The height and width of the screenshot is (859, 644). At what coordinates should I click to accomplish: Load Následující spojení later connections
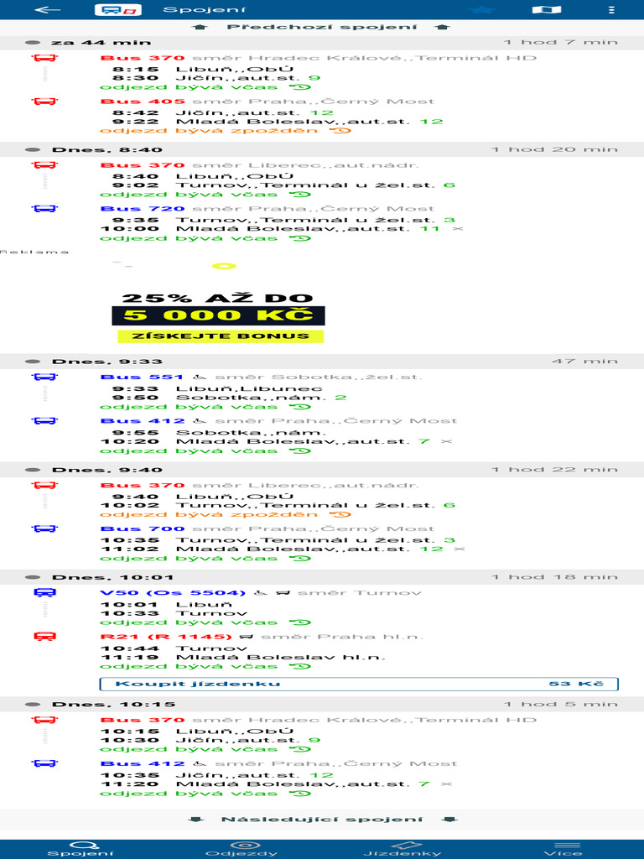(322, 820)
